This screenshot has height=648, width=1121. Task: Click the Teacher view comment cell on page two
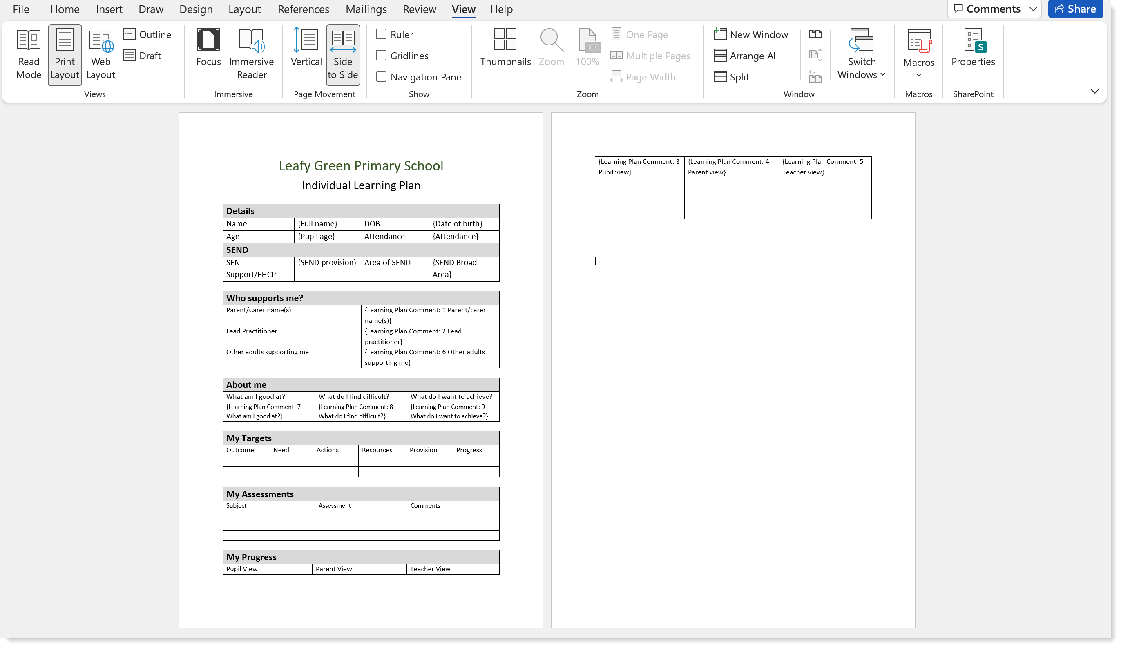pyautogui.click(x=825, y=187)
